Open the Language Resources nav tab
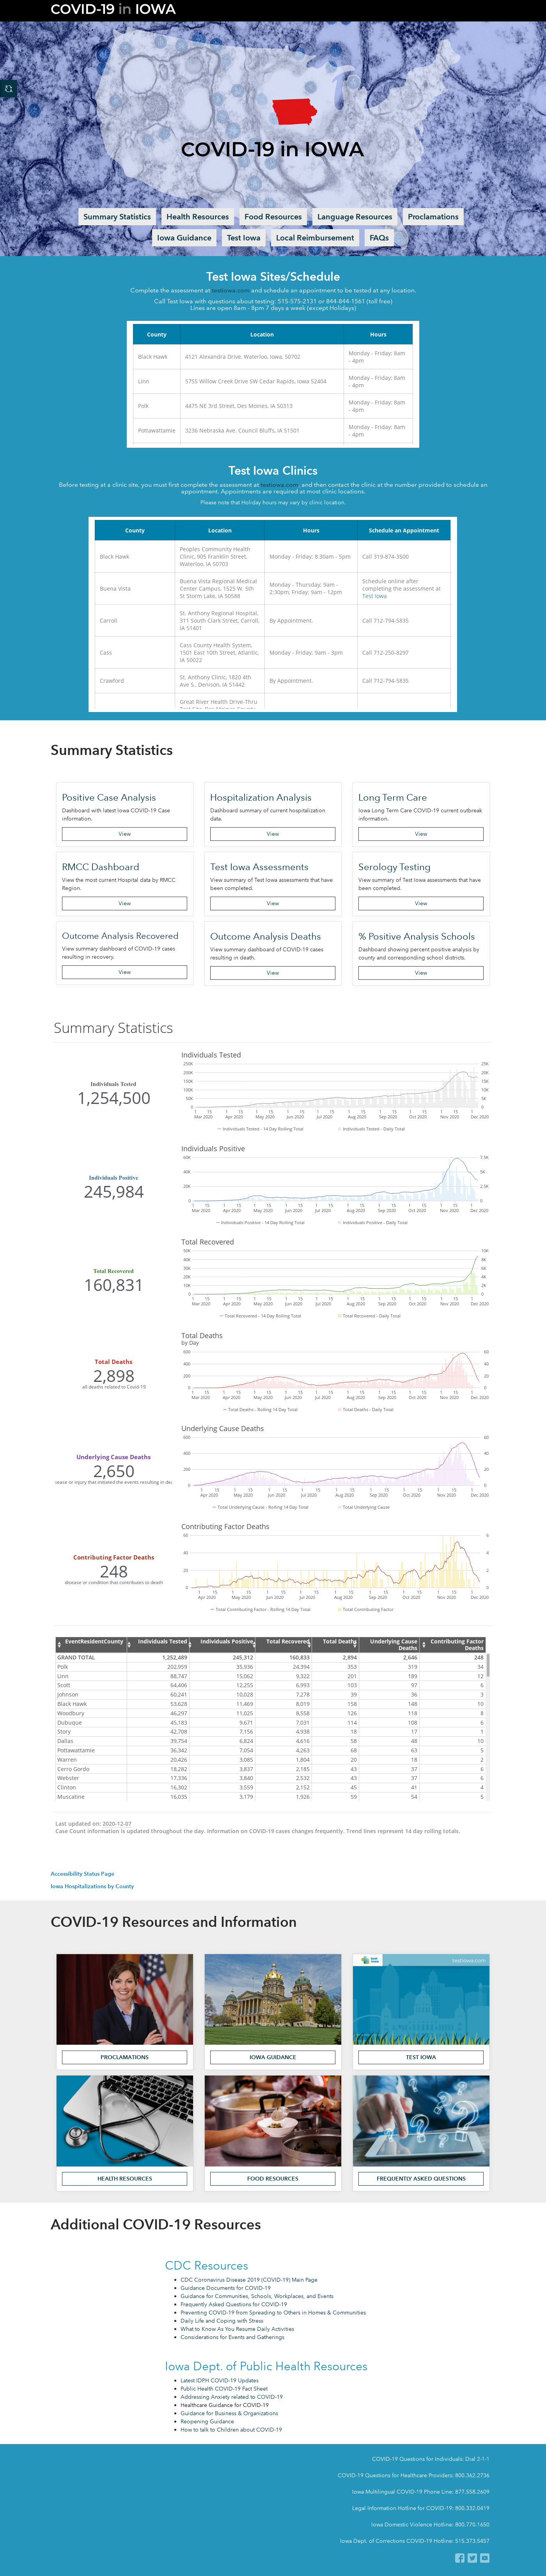 355,216
